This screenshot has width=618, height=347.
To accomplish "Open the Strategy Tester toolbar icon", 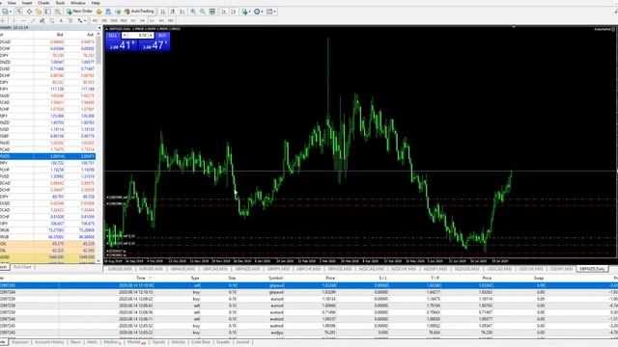I will pos(58,12).
